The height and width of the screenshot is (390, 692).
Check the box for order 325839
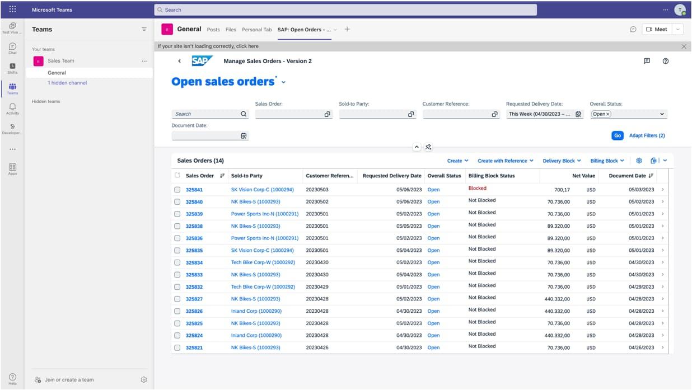click(177, 214)
